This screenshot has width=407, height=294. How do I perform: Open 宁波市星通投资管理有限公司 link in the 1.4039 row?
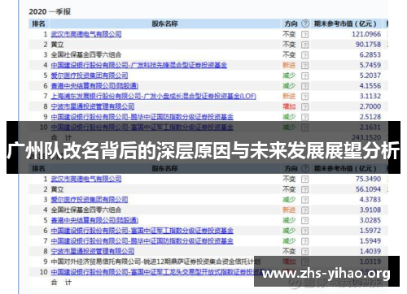point(93,251)
